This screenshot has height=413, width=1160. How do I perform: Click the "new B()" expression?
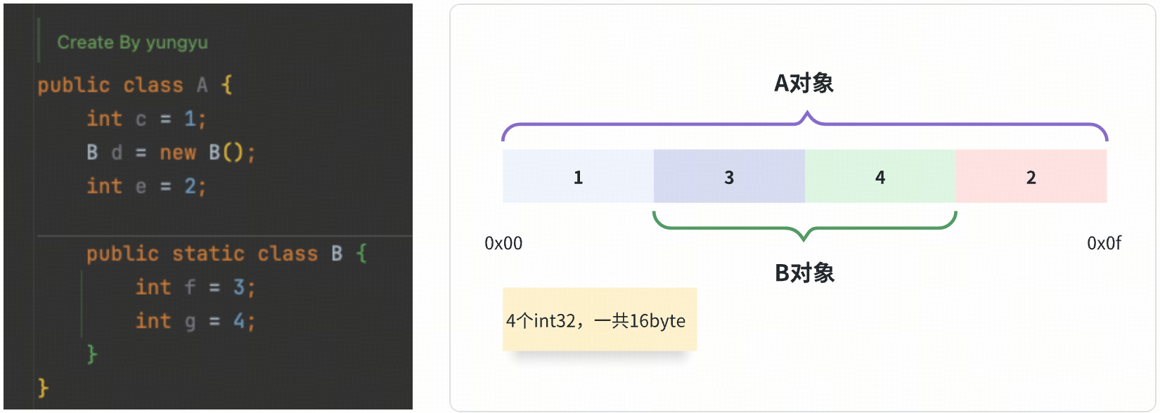(x=207, y=152)
